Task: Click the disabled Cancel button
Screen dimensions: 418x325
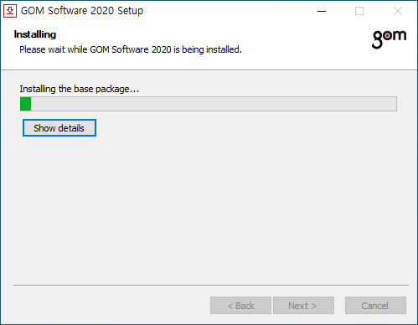Action: tap(375, 306)
